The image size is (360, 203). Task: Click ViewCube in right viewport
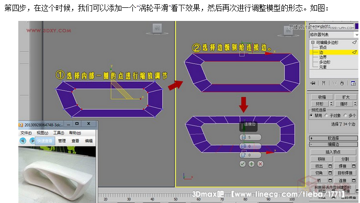point(288,30)
